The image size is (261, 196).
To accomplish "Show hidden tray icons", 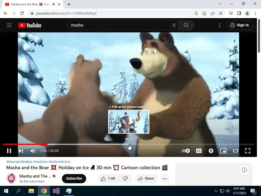I will (x=216, y=191).
